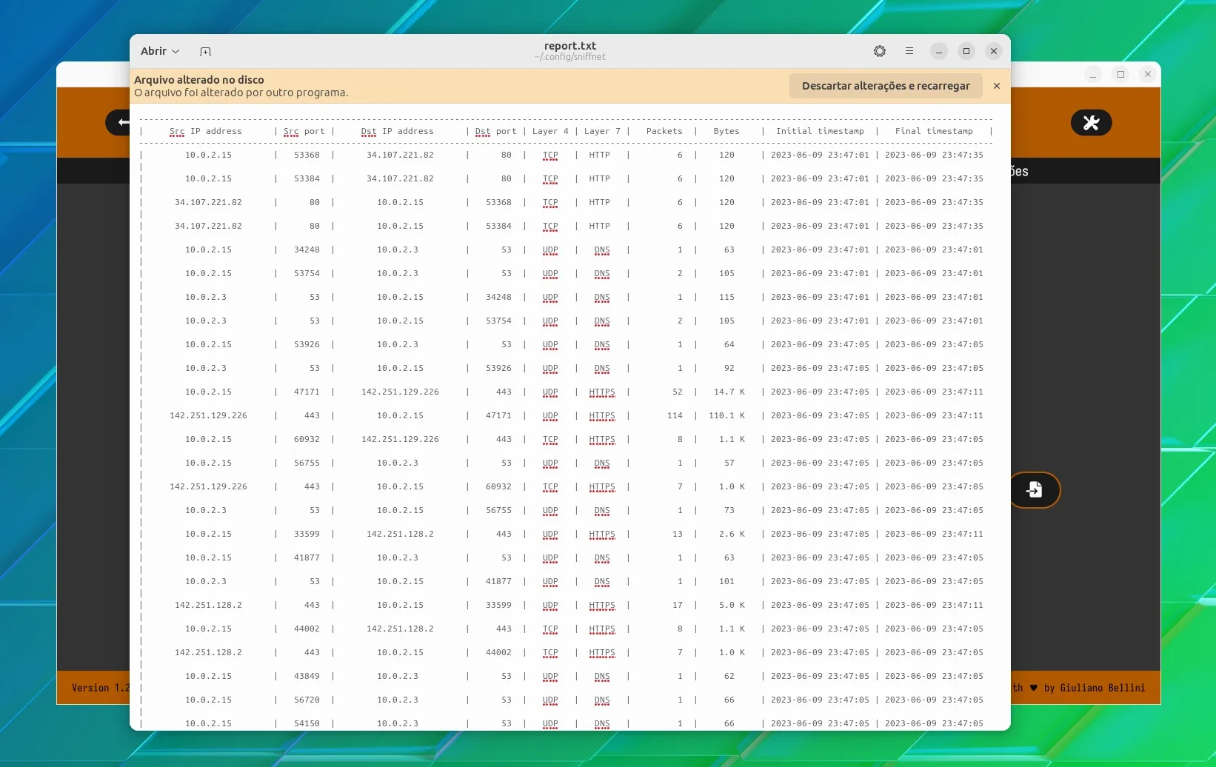Click 'Arquivo alterado no disco' heading
1216x767 pixels.
click(x=199, y=79)
